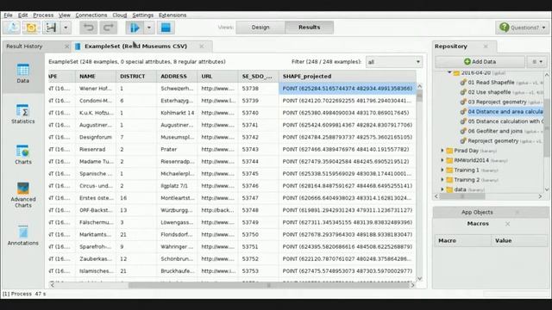552x310 pixels.
Task: Select the App Objects panel tab
Action: (x=477, y=213)
